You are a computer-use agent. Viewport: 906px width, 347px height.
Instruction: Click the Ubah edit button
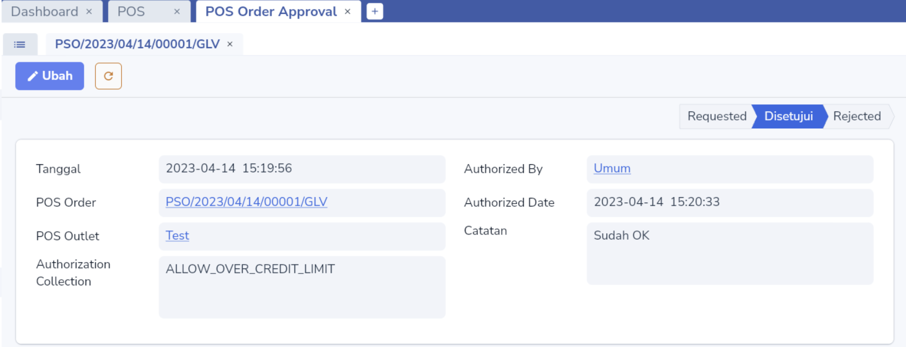[50, 76]
